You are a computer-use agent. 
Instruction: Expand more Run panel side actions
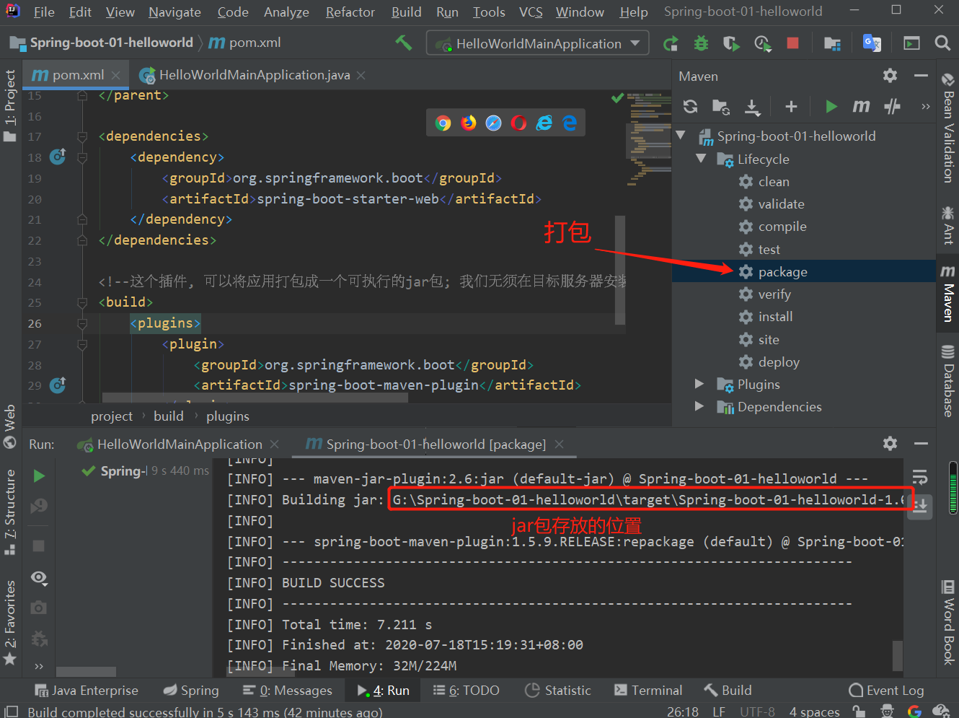coord(39,666)
